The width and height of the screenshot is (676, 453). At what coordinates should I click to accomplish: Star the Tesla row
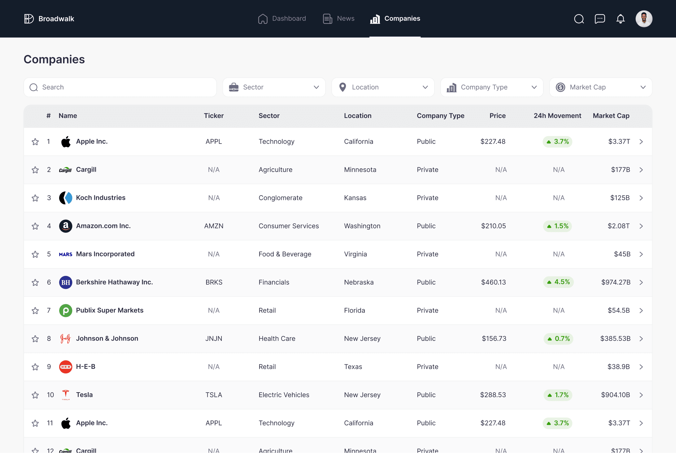coord(35,395)
